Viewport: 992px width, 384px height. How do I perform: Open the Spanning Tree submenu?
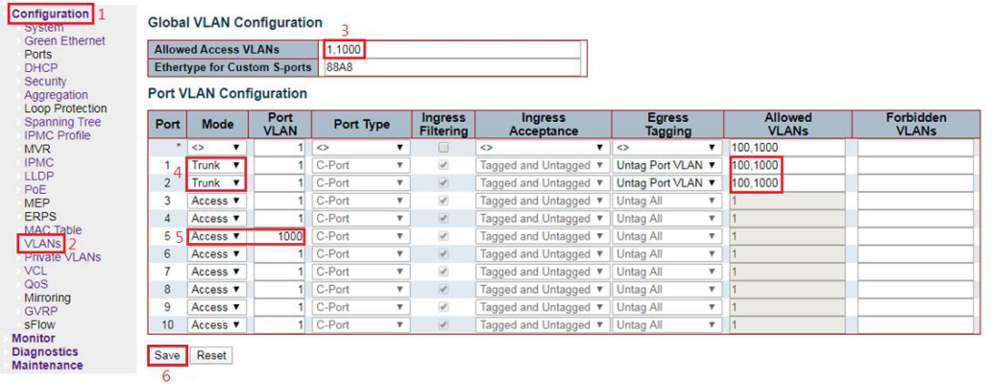(x=62, y=122)
